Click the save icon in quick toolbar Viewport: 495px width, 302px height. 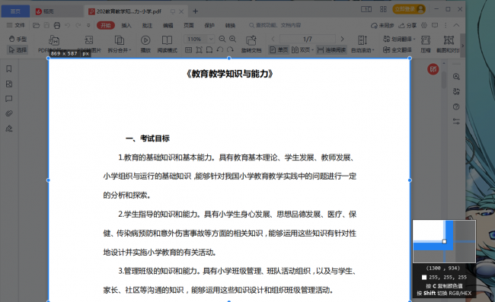46,25
